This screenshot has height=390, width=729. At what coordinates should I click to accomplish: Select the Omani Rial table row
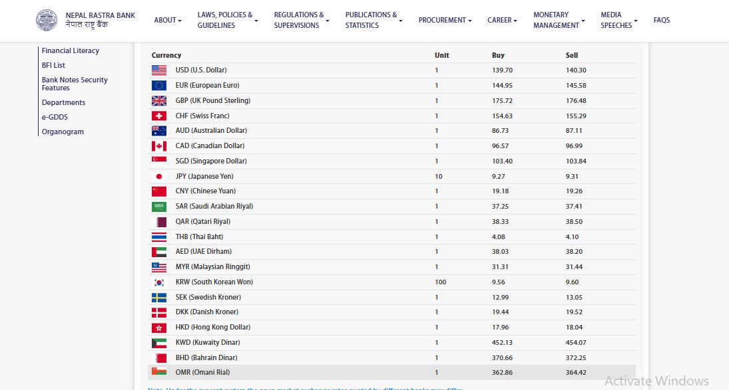(391, 372)
